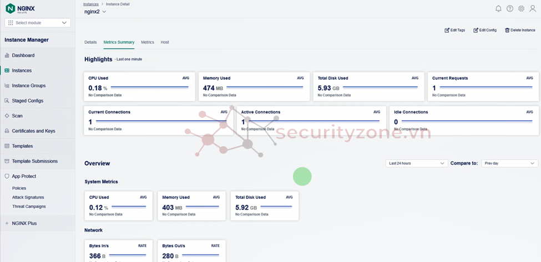Expand the NGINX Plus sidebar section
Image resolution: width=541 pixels, height=262 pixels.
coord(24,223)
